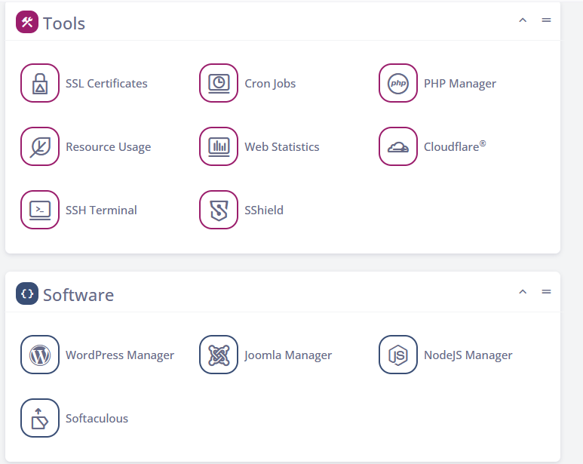Image resolution: width=583 pixels, height=464 pixels.
Task: Open the Joomla Manager icon
Action: point(219,355)
